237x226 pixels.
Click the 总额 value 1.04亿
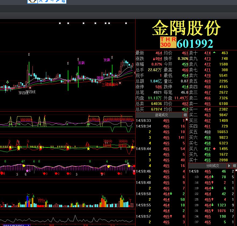[156, 81]
